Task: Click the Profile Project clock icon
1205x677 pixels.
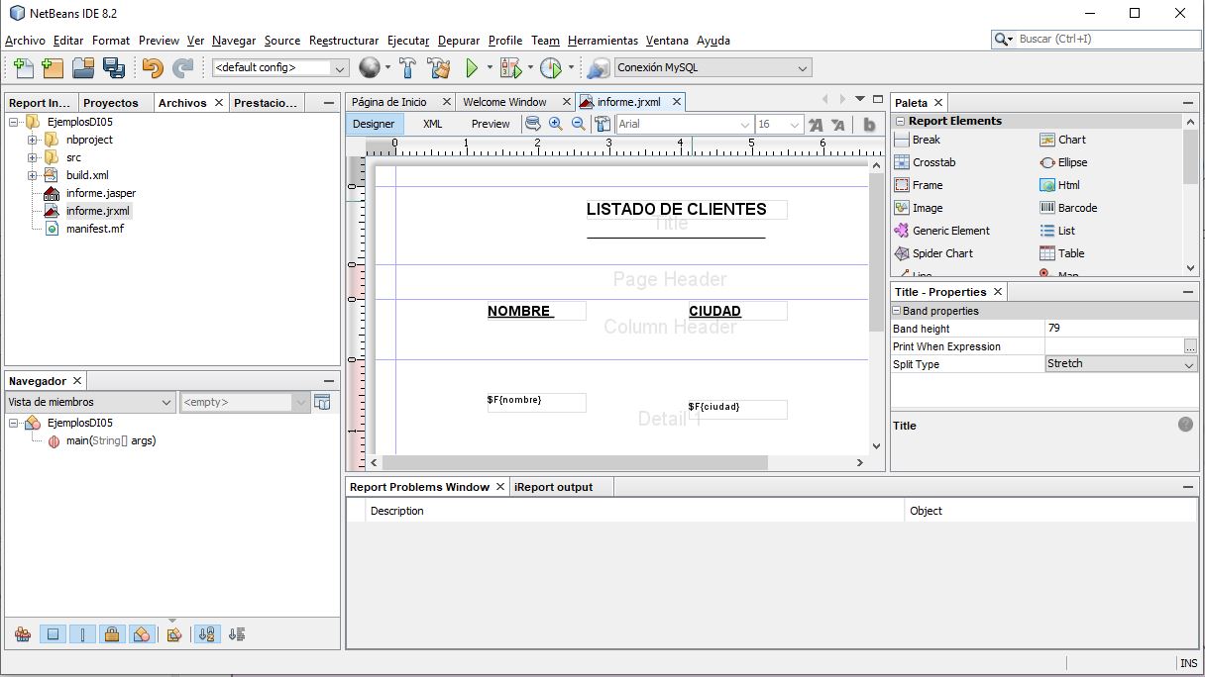Action: 551,67
